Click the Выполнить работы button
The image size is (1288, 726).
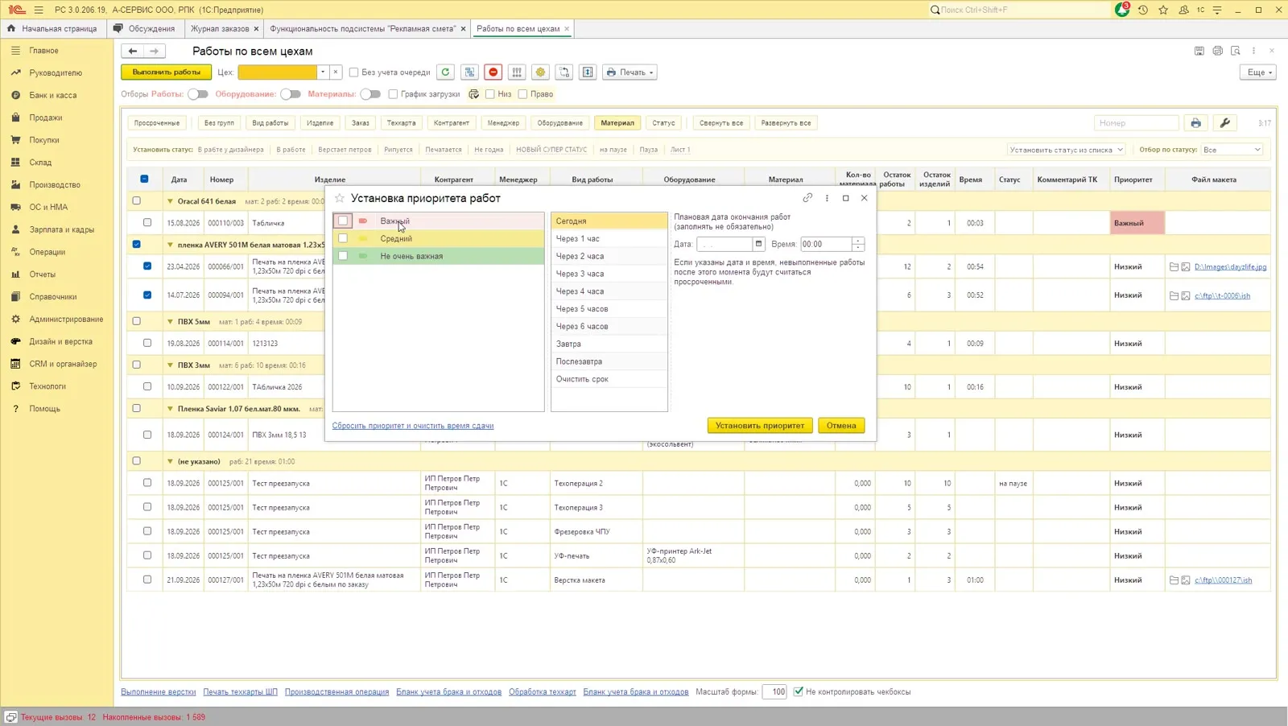click(x=167, y=72)
